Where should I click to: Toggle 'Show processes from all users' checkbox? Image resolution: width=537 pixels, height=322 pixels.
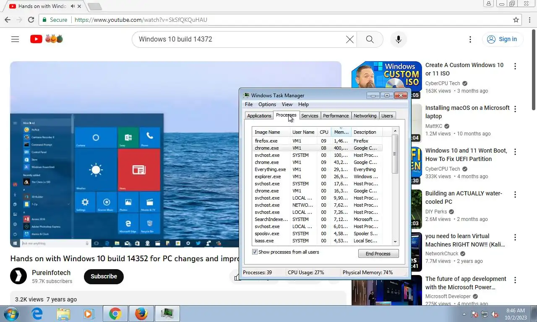[x=255, y=252]
